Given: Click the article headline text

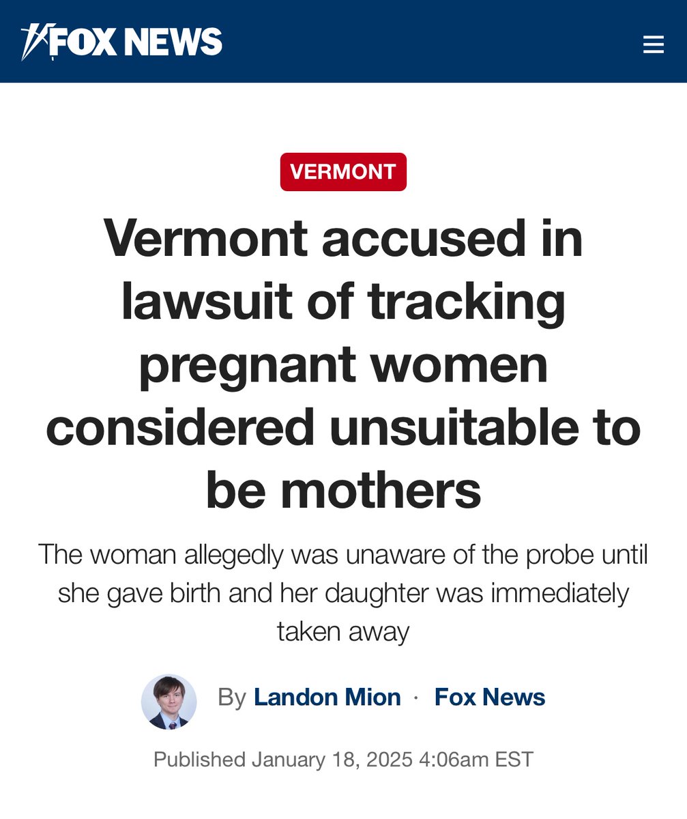Looking at the screenshot, I should [343, 364].
